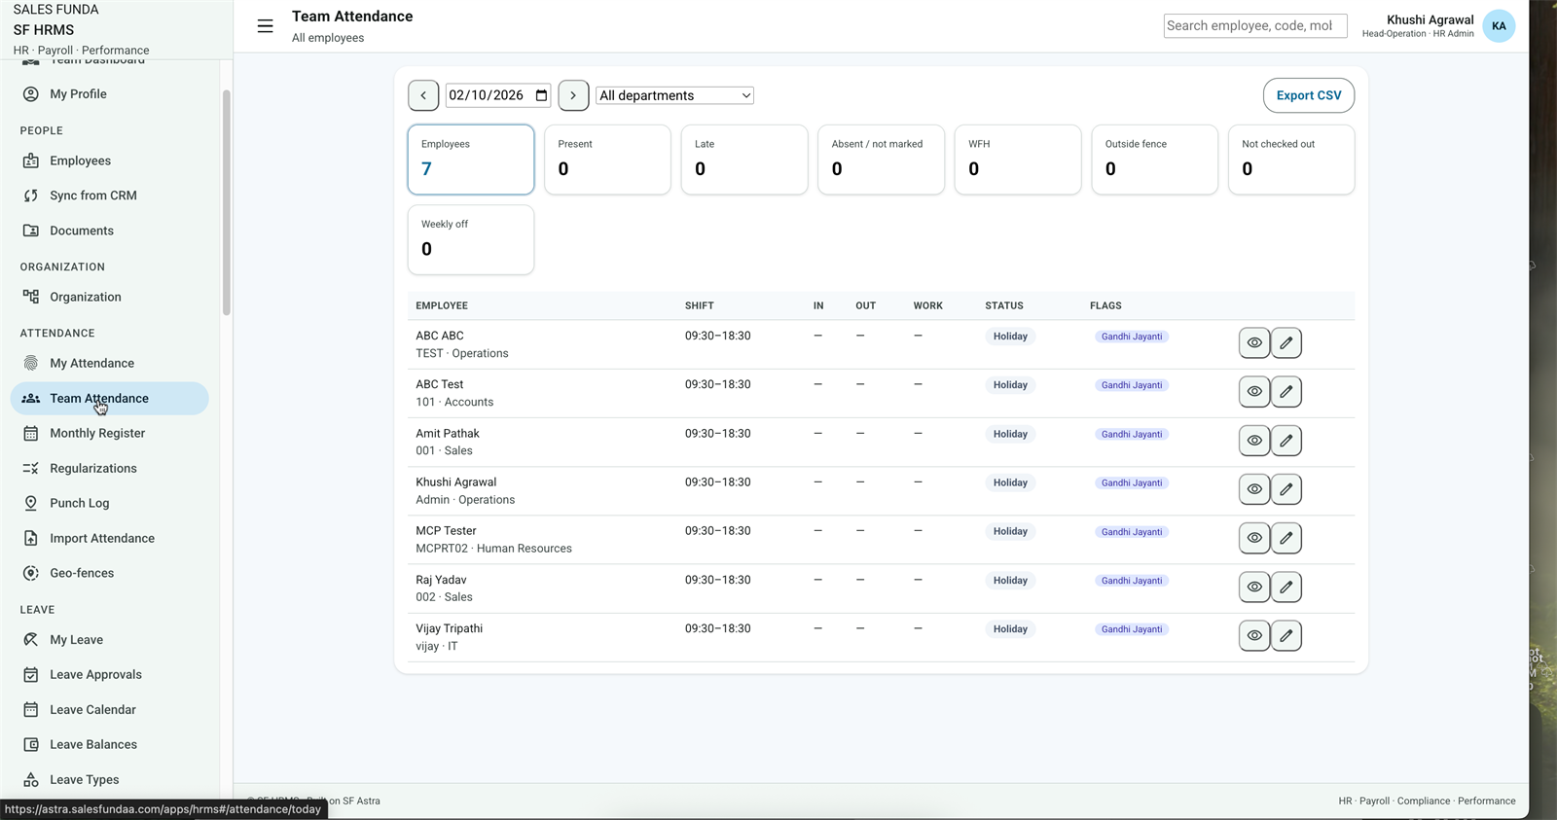This screenshot has width=1557, height=820.
Task: Open Employees page in sidebar
Action: tap(110, 160)
